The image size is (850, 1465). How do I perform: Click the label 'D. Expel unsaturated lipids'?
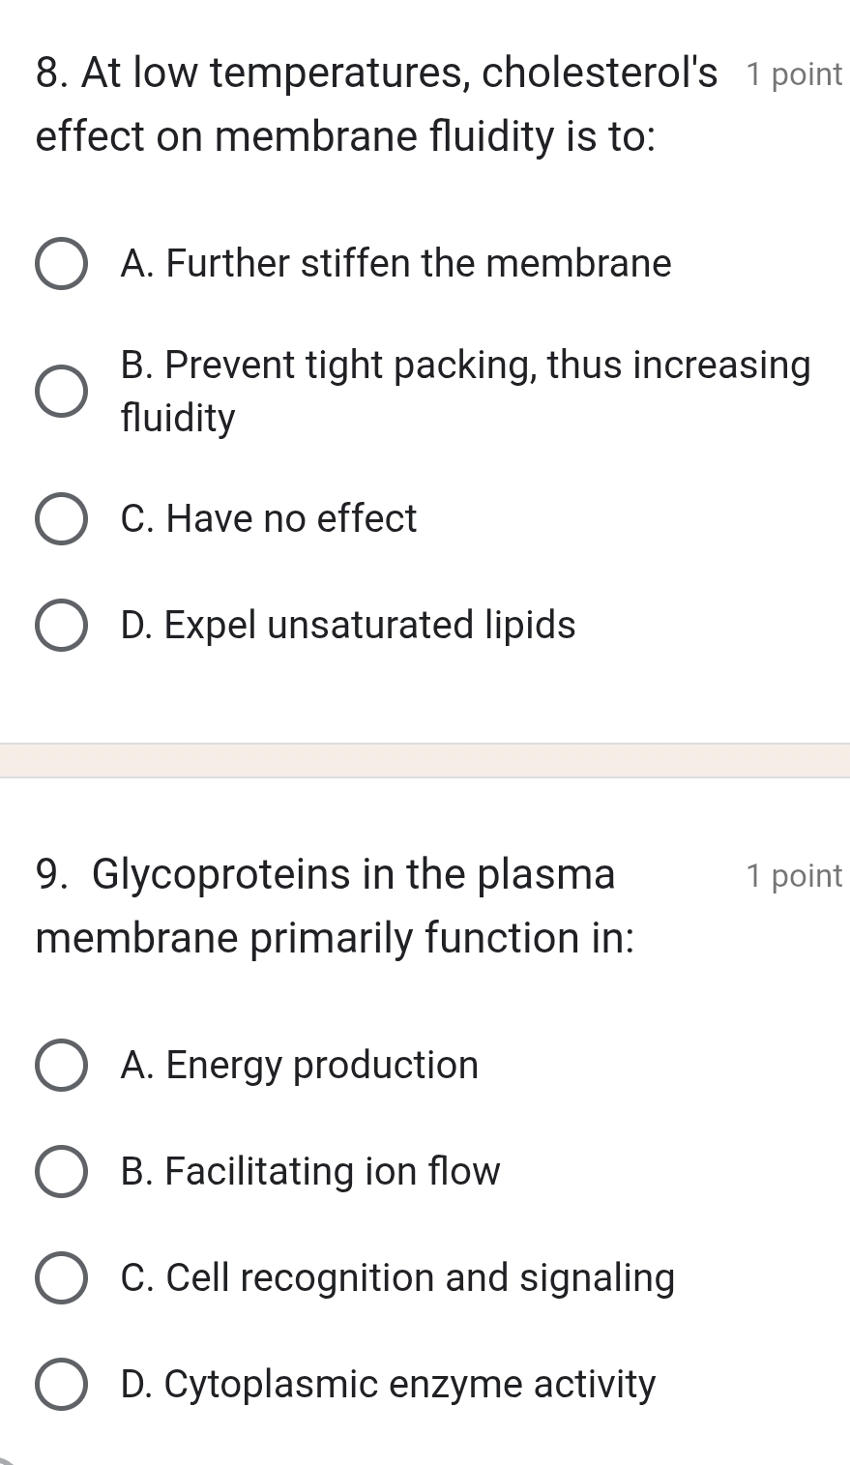[x=348, y=626]
